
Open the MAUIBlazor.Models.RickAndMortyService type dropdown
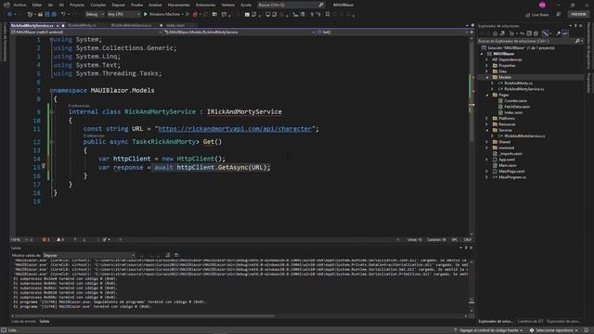pyautogui.click(x=239, y=32)
